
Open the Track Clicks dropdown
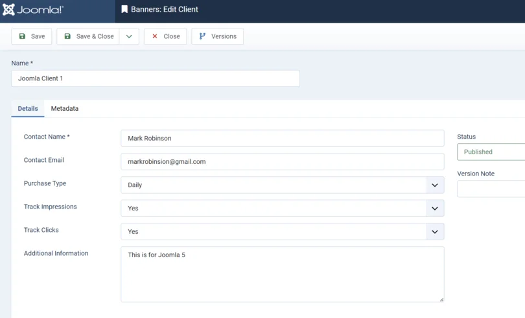click(283, 232)
